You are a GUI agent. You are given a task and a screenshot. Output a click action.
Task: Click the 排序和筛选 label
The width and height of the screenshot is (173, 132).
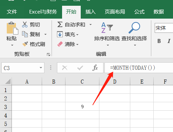(x=107, y=39)
